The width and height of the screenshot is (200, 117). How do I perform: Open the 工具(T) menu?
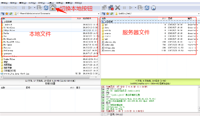51,3
